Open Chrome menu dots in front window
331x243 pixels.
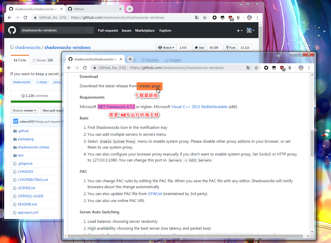pyautogui.click(x=309, y=68)
